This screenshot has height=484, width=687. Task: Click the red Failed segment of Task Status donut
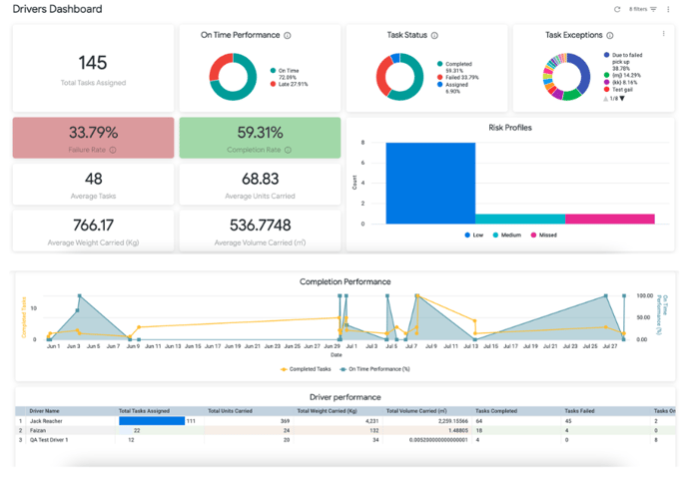coord(382,78)
